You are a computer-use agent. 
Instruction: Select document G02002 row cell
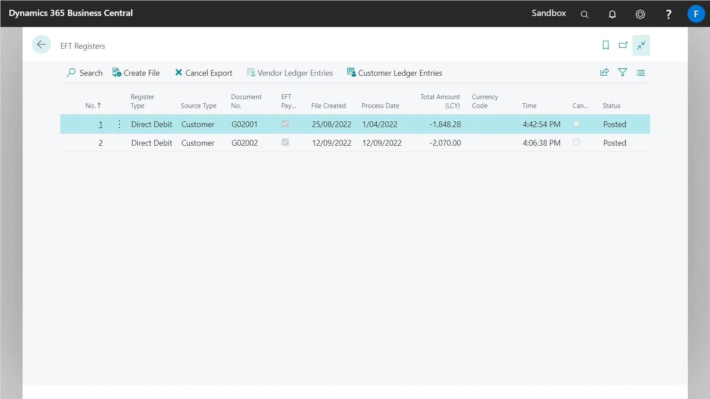pos(244,143)
